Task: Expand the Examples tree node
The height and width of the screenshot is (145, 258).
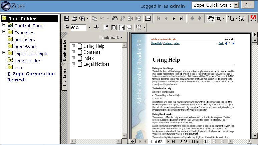Action: tap(4, 31)
